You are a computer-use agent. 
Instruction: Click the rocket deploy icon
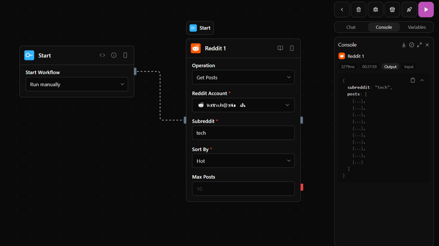[409, 9]
